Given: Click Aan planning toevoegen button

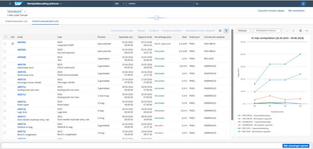Looking at the screenshot, I should (x=122, y=31).
